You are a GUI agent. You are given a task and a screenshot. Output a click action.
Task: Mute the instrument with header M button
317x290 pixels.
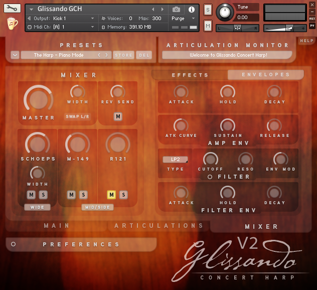tap(208, 26)
